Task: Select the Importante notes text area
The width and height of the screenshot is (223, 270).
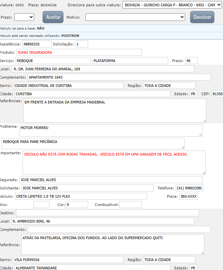Action: click(114, 163)
